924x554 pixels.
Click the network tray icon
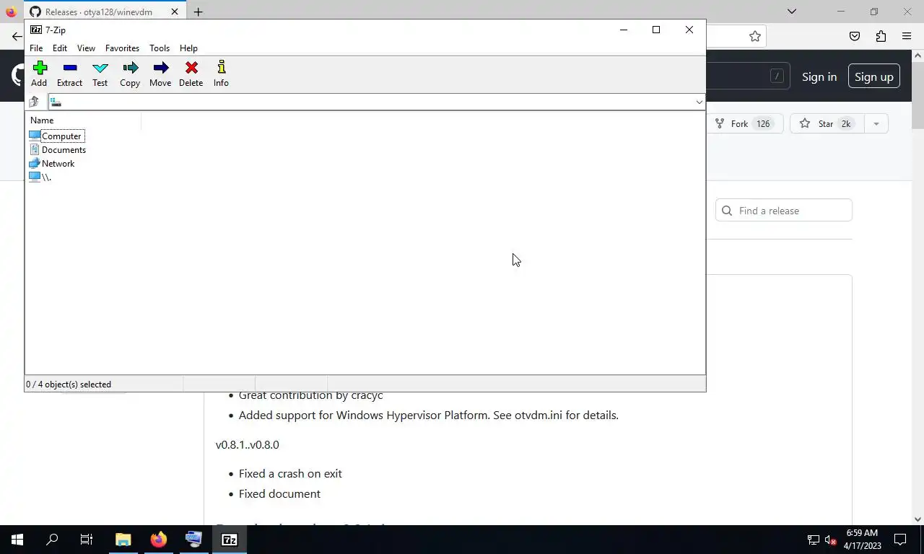pyautogui.click(x=814, y=540)
